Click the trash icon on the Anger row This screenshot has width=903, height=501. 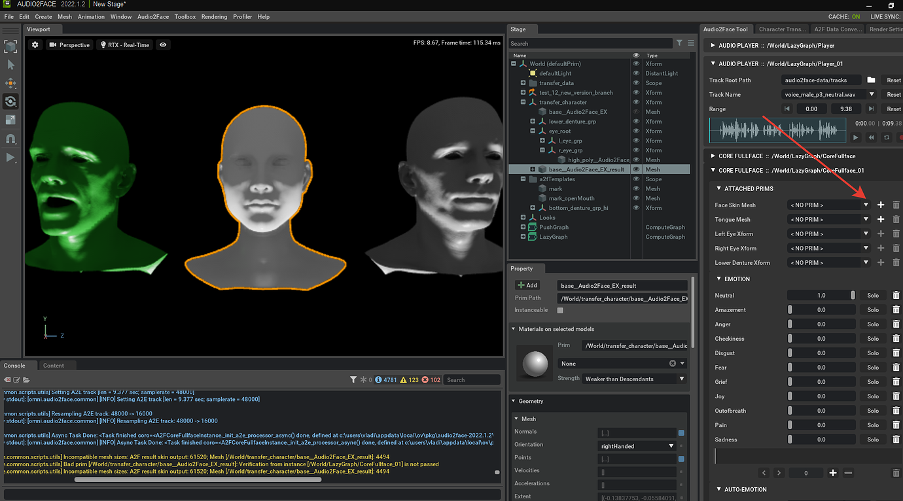click(896, 324)
